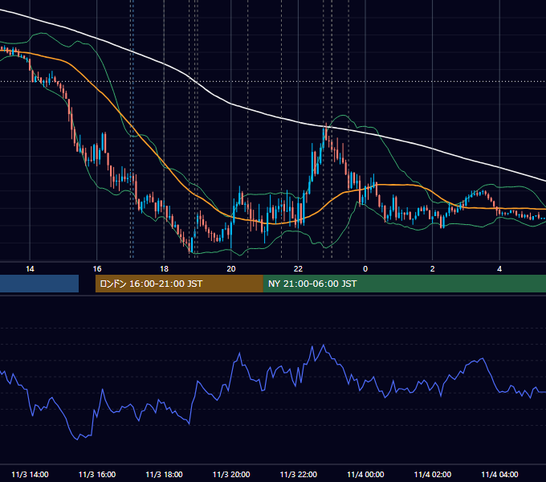The height and width of the screenshot is (482, 546).
Task: Click the 11/4 04:00 date label
Action: click(499, 474)
